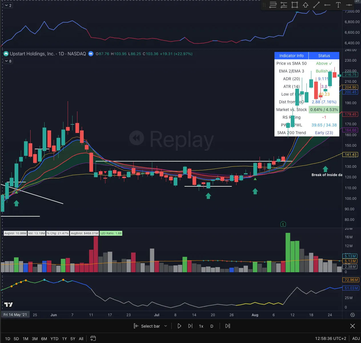Click the earnings E marker

(x=283, y=224)
